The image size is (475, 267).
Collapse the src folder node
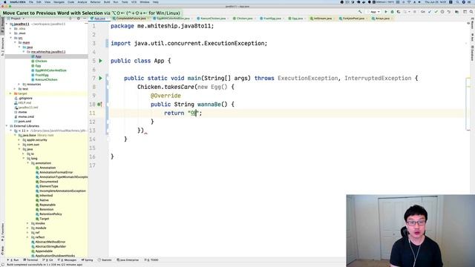point(11,38)
